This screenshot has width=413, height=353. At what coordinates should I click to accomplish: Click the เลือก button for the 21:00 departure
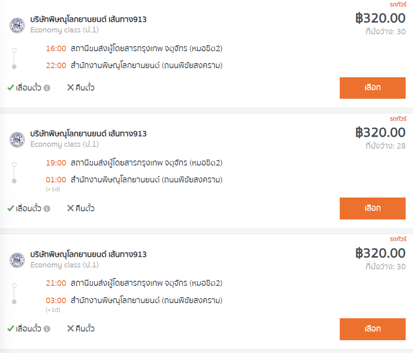click(x=372, y=329)
